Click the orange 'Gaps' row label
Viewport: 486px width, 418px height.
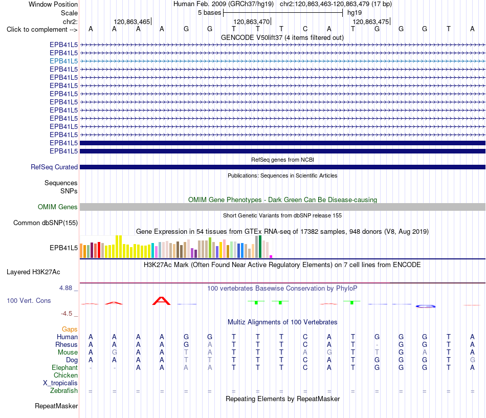[70, 329]
